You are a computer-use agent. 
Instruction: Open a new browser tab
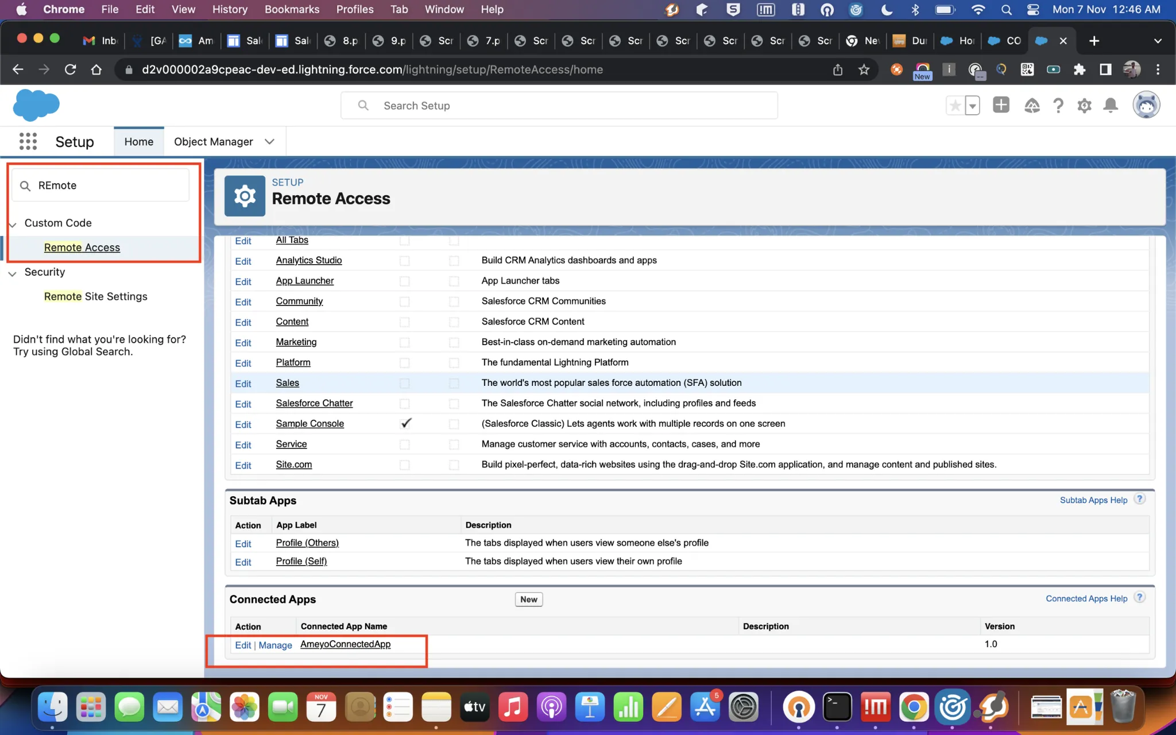[1094, 41]
